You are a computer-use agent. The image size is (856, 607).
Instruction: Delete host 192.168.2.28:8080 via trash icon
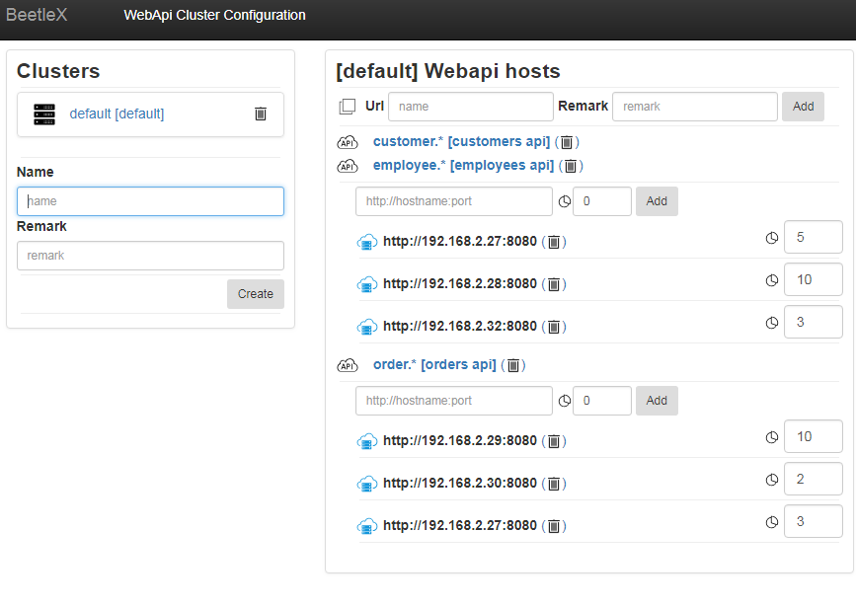[554, 284]
